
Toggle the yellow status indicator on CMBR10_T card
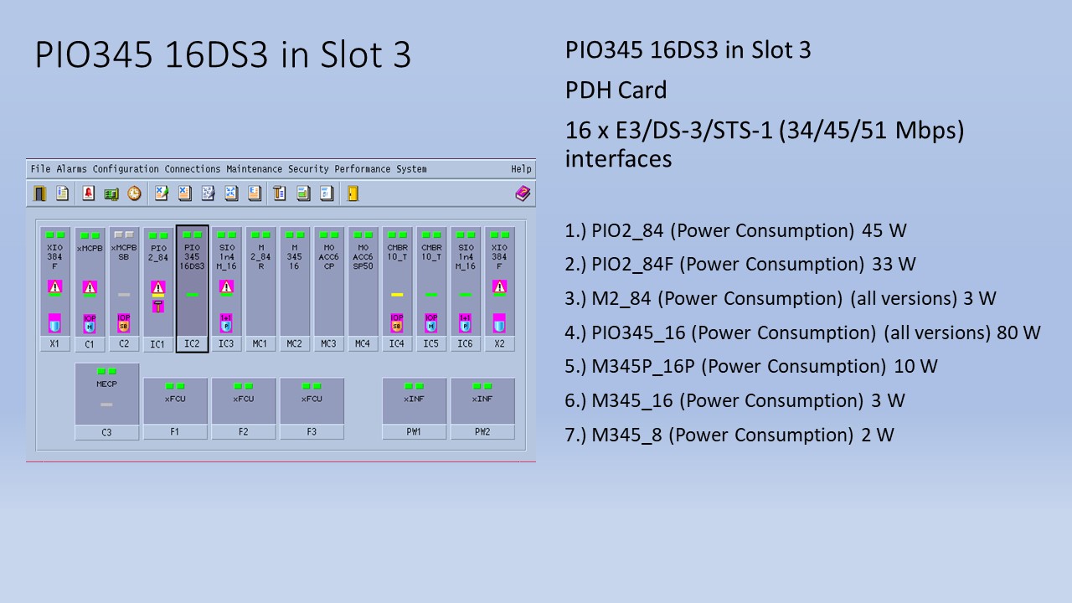(395, 293)
